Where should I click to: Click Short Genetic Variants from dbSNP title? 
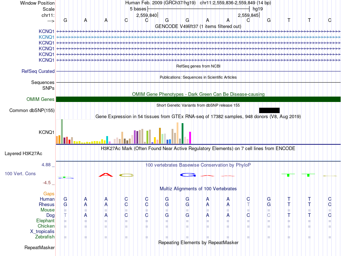click(x=198, y=105)
